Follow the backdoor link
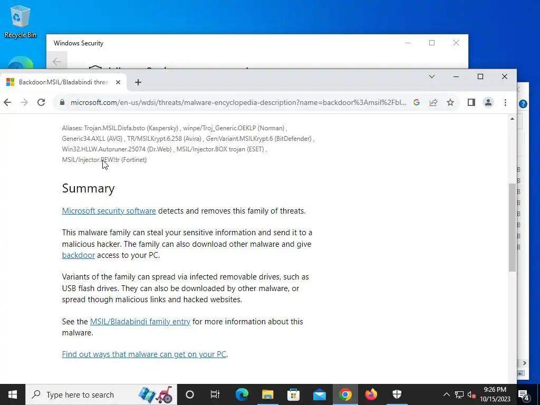The height and width of the screenshot is (405, 540). pos(78,255)
